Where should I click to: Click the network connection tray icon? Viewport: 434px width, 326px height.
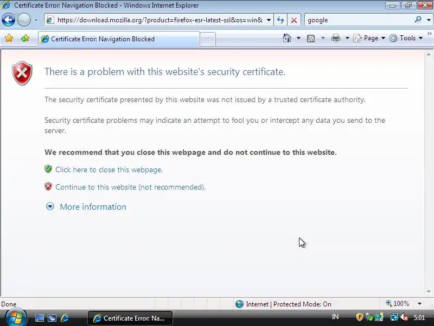[x=394, y=317]
